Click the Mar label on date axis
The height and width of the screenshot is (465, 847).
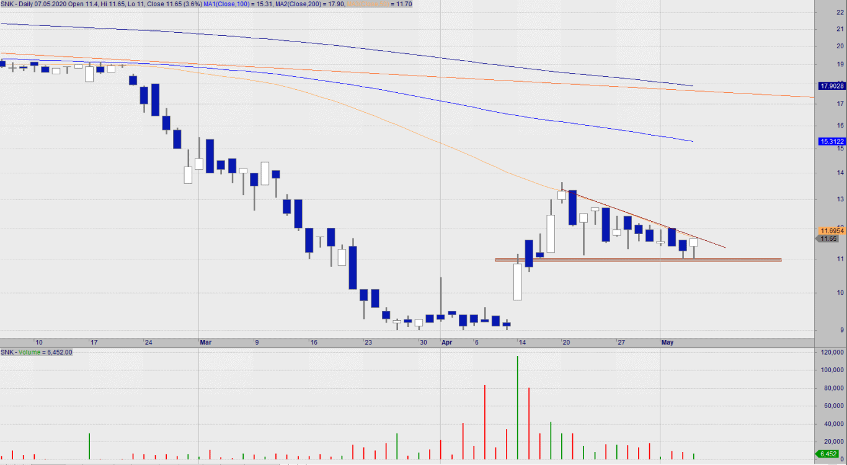[205, 342]
